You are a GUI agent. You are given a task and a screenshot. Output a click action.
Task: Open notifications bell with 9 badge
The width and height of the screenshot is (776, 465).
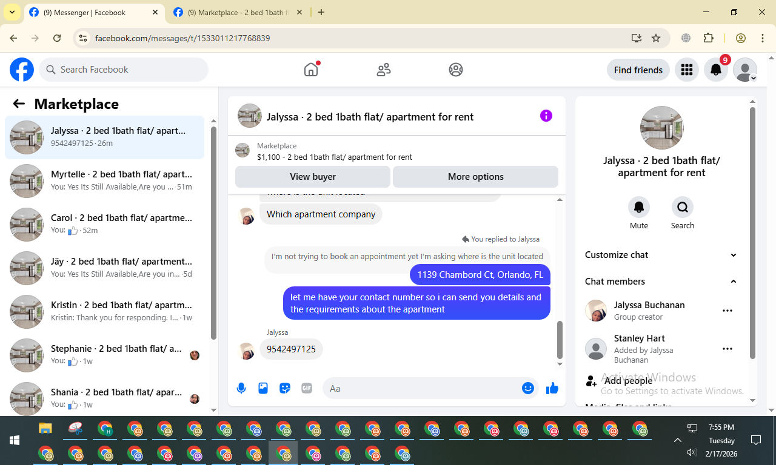point(716,70)
